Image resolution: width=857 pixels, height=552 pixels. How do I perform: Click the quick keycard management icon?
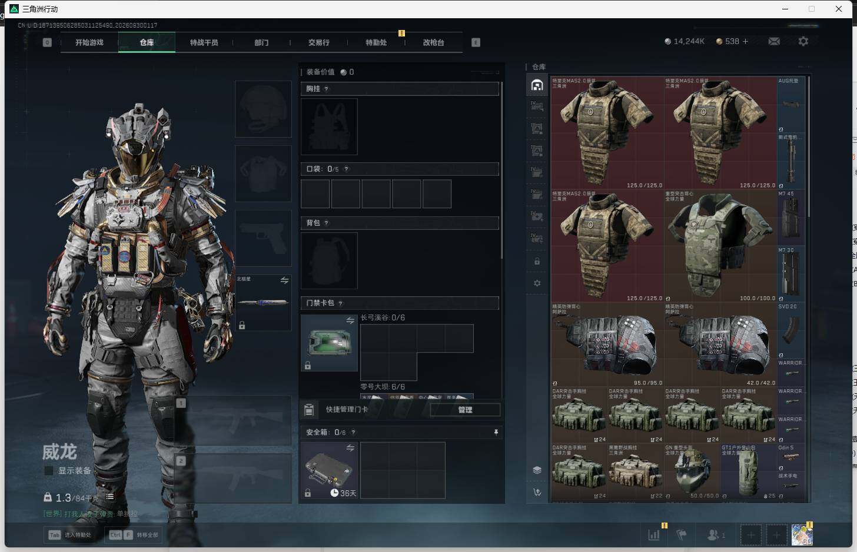click(309, 409)
